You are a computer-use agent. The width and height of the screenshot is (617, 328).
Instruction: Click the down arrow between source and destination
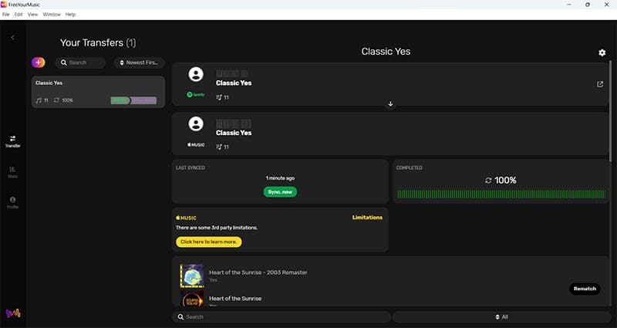(390, 104)
